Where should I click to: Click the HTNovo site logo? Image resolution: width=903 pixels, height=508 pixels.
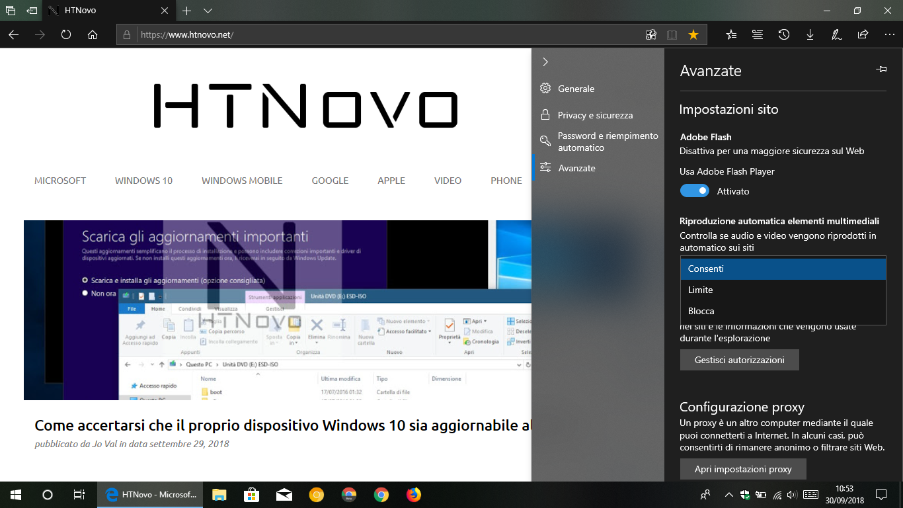pyautogui.click(x=305, y=106)
